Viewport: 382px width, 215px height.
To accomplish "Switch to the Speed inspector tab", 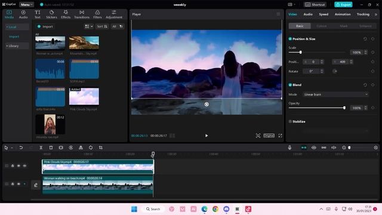I will (324, 14).
